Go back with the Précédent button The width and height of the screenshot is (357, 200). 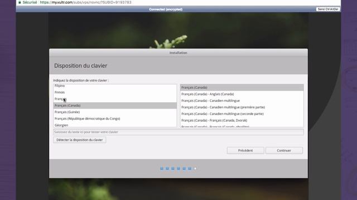(245, 151)
